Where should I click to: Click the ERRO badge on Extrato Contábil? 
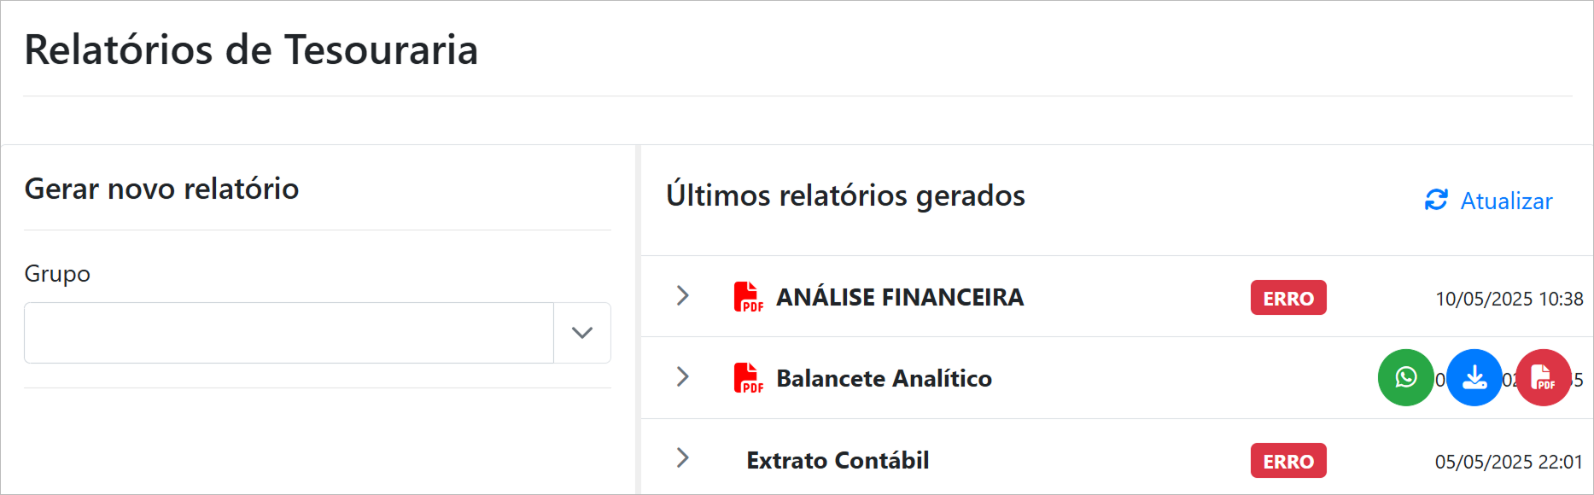point(1288,461)
